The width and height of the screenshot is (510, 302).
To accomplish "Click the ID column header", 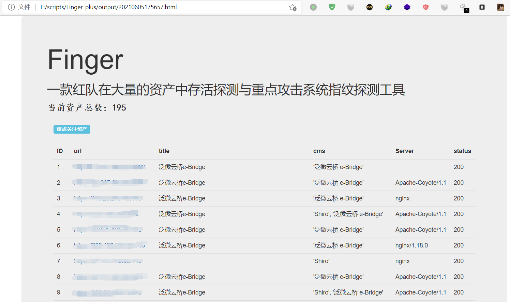I will 60,151.
